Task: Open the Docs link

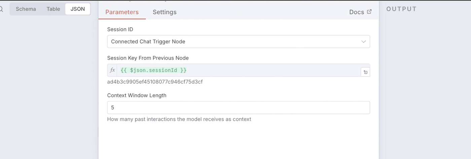Action: (357, 12)
